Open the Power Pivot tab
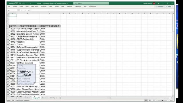The image size is (183, 103). coord(93,7)
